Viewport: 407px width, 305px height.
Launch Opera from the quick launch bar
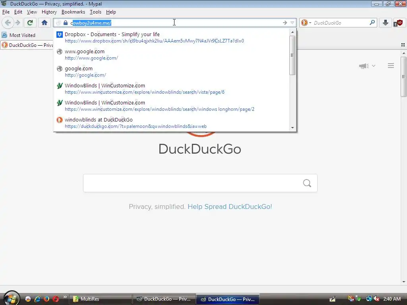[x=56, y=299]
